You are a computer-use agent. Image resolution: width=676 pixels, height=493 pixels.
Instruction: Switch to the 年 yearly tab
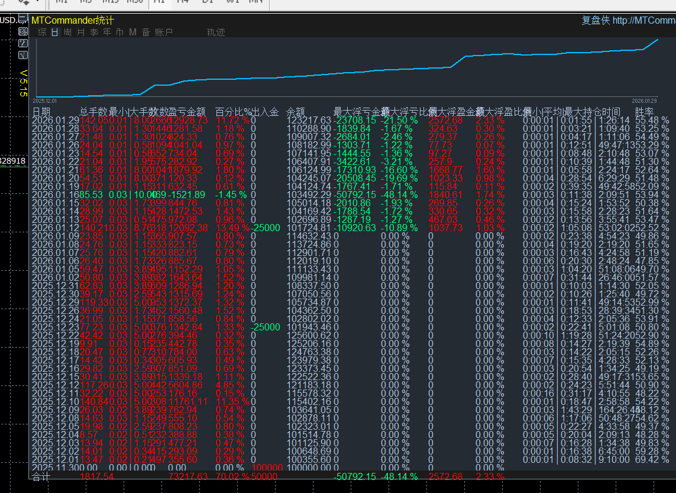pyautogui.click(x=107, y=33)
